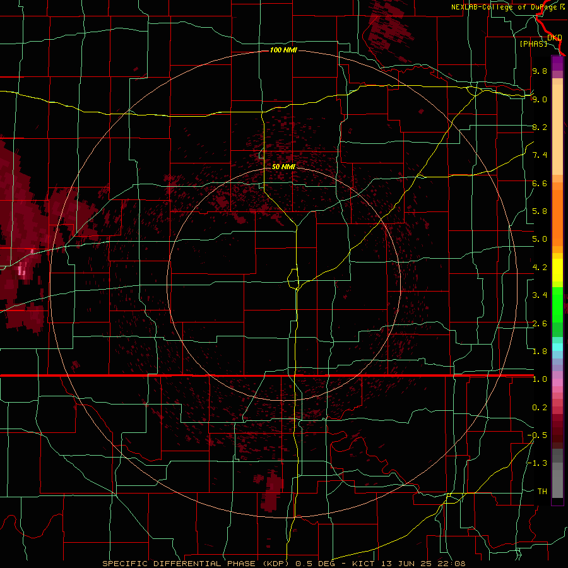Click the 50 NMI range ring label
Screen dimensions: 568x568
pyautogui.click(x=283, y=167)
